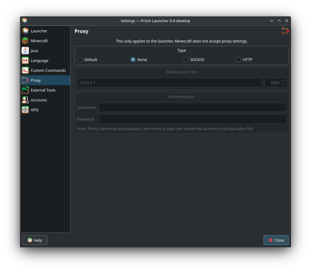
Task: Click the proxy address field 127.0.0.1
Action: [170, 83]
